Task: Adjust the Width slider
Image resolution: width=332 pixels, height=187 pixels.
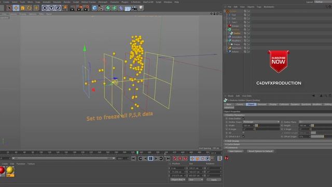Action: (x=267, y=126)
